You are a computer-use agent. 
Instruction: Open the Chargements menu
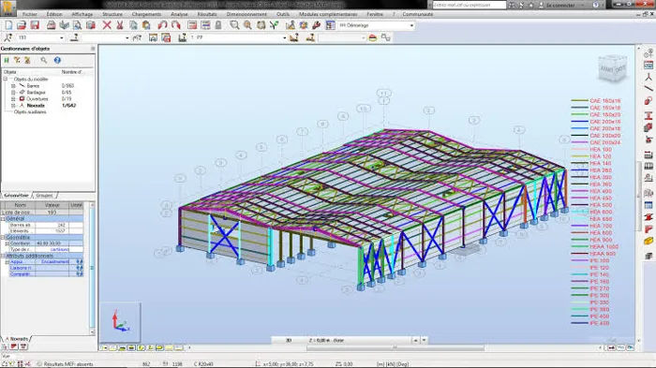click(146, 14)
